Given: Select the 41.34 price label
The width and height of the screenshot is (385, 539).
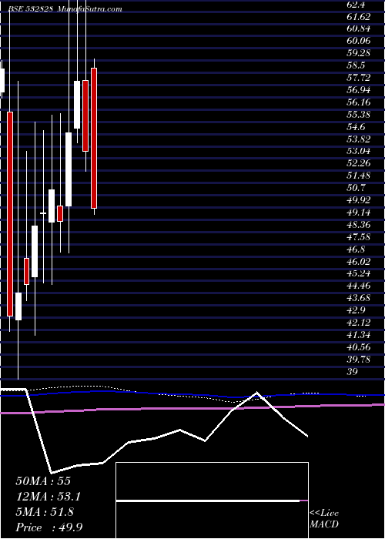Looking at the screenshot, I should tap(358, 335).
